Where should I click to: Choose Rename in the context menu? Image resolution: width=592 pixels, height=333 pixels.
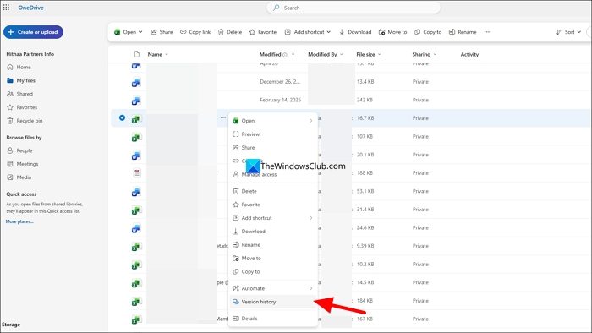(x=273, y=245)
